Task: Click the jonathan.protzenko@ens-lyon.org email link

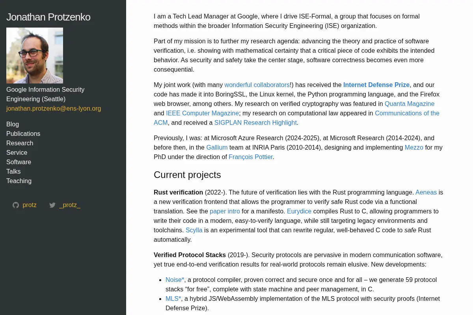Action: 54,108
